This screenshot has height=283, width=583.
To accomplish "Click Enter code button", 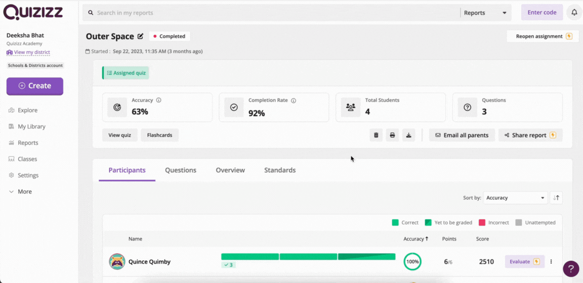I will click(x=542, y=12).
